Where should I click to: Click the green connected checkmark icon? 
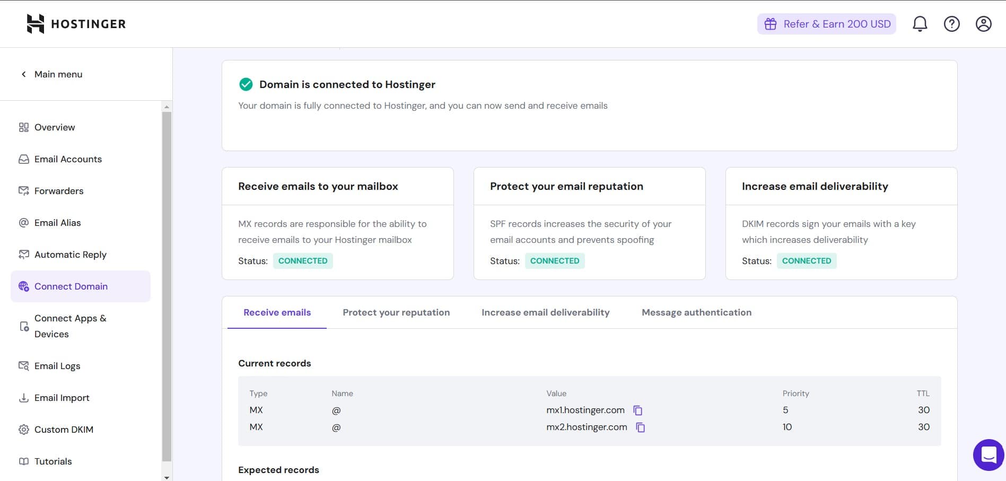click(x=246, y=84)
